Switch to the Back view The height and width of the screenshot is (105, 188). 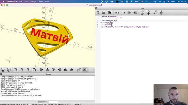pyautogui.click(x=72, y=70)
